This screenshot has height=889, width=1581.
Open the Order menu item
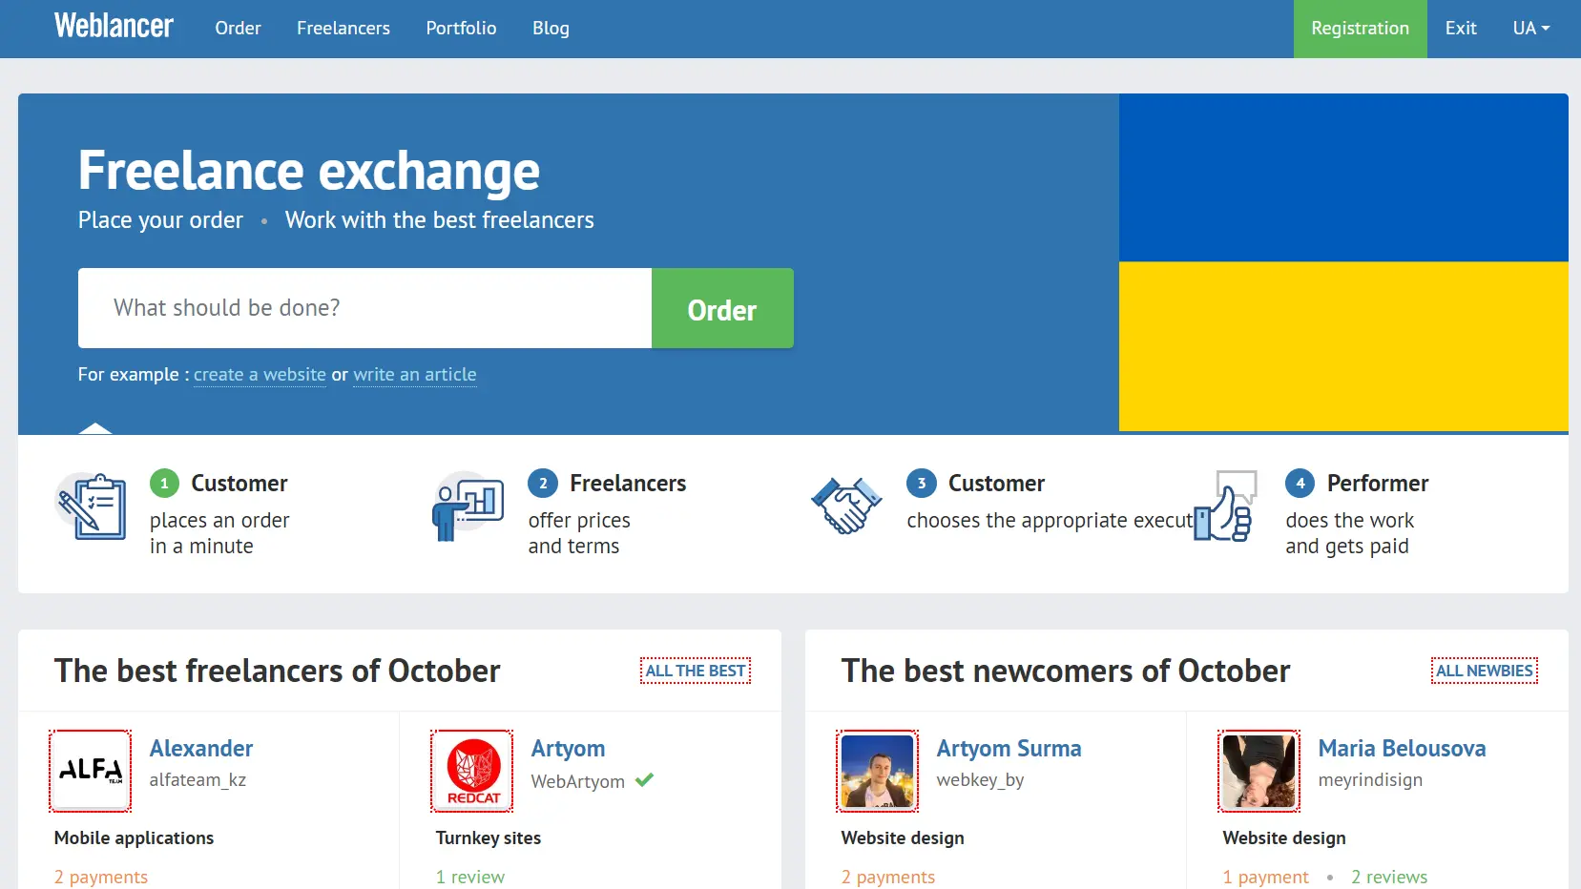click(238, 29)
